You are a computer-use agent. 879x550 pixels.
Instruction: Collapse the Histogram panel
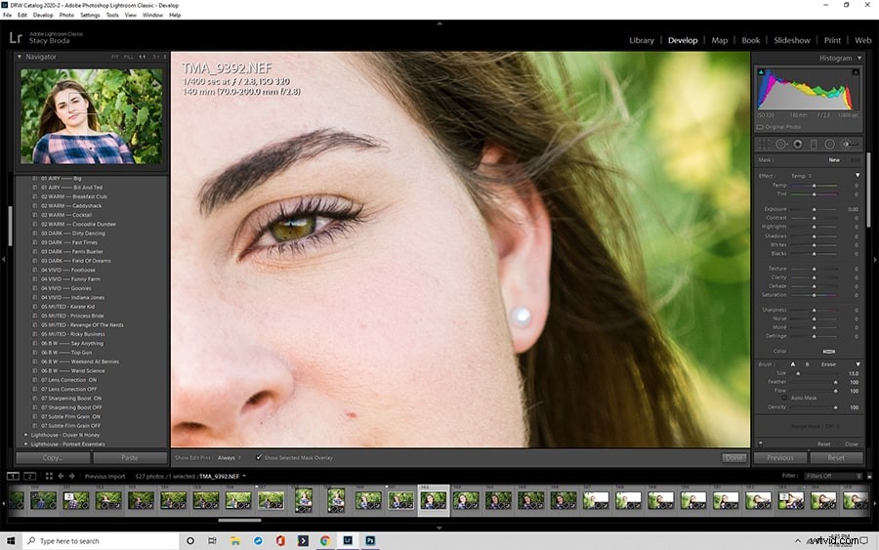click(859, 58)
